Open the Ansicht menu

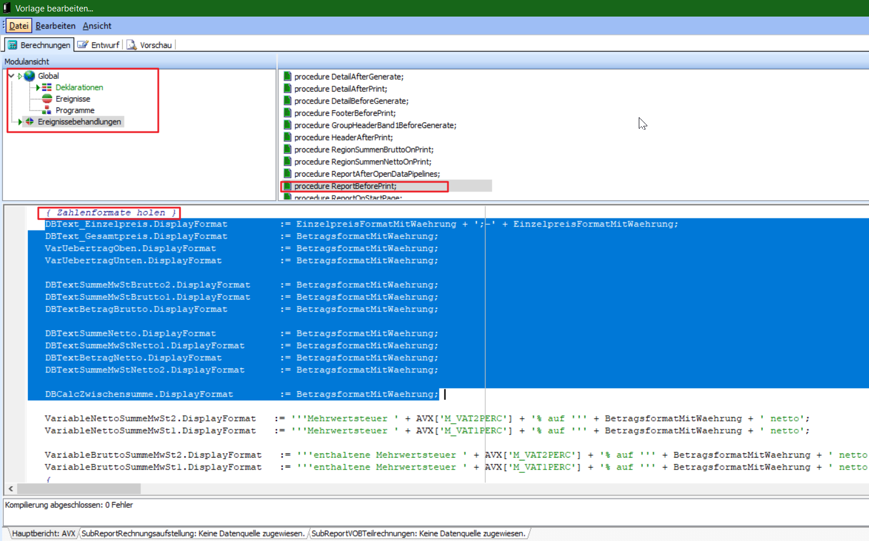click(x=97, y=26)
